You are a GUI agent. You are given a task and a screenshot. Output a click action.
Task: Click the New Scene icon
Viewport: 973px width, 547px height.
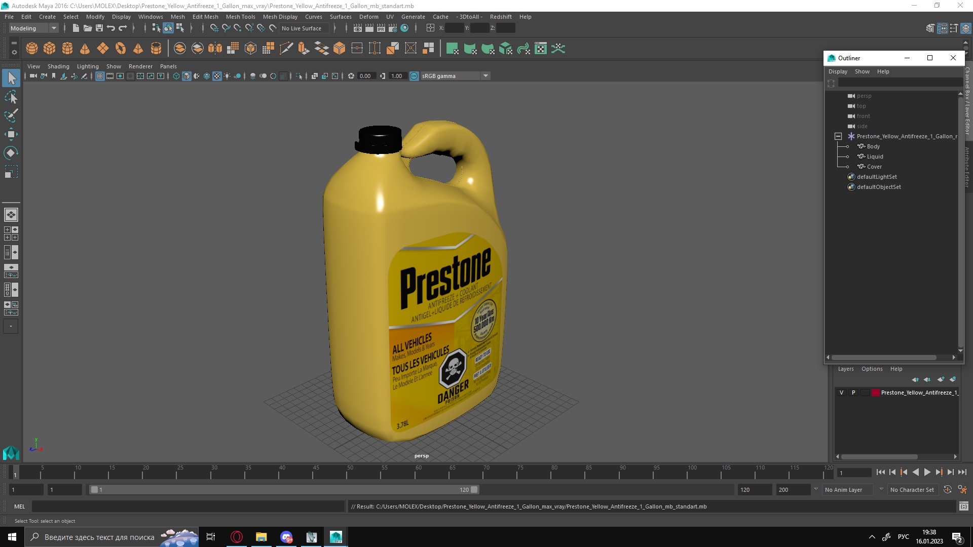point(76,28)
